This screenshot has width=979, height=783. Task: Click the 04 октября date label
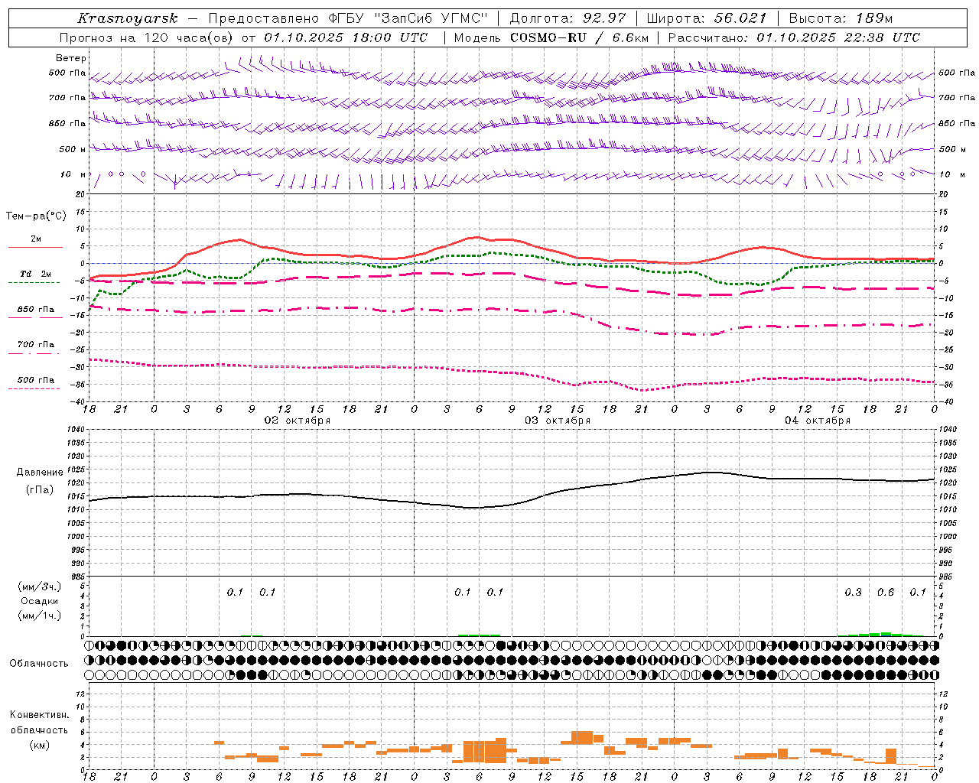818,420
